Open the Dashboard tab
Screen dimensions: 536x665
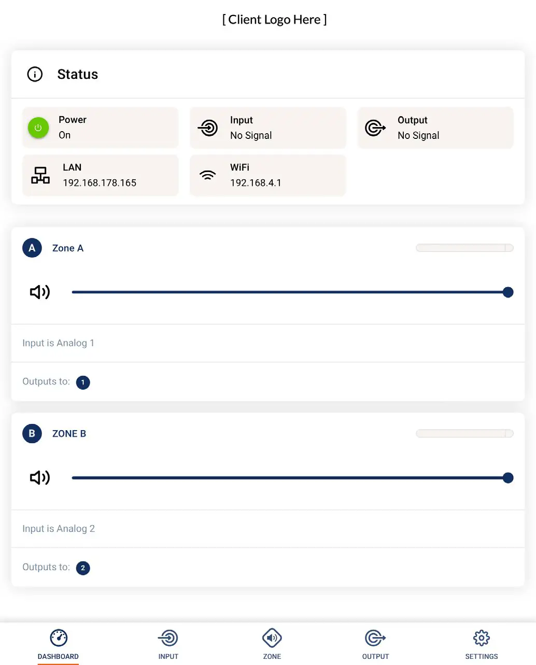tap(59, 644)
